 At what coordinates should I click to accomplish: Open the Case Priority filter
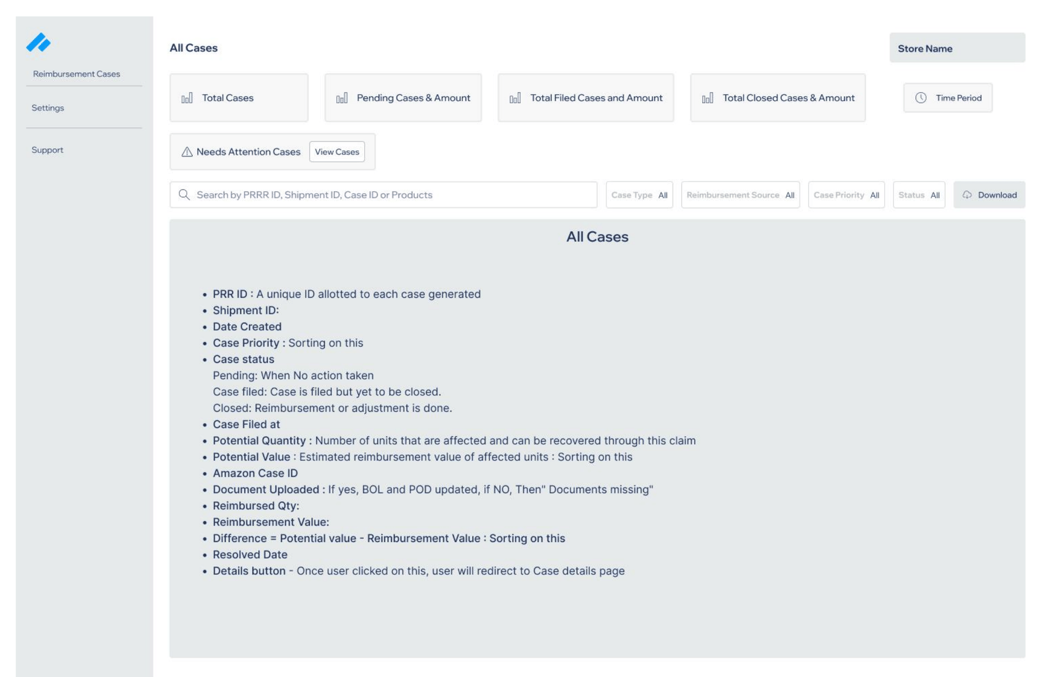tap(846, 195)
